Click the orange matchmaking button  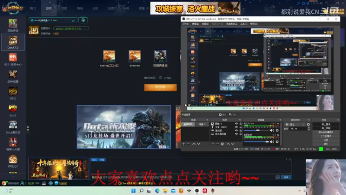tap(160, 88)
